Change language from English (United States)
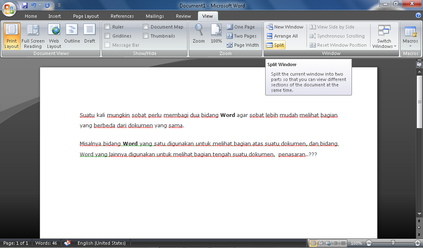The image size is (423, 248). [102, 243]
